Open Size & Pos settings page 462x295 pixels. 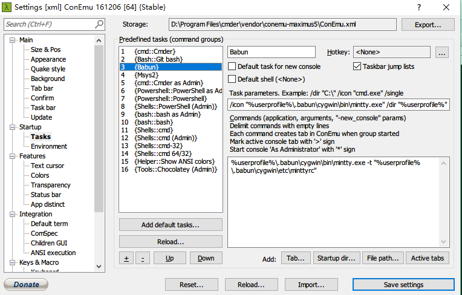[46, 50]
